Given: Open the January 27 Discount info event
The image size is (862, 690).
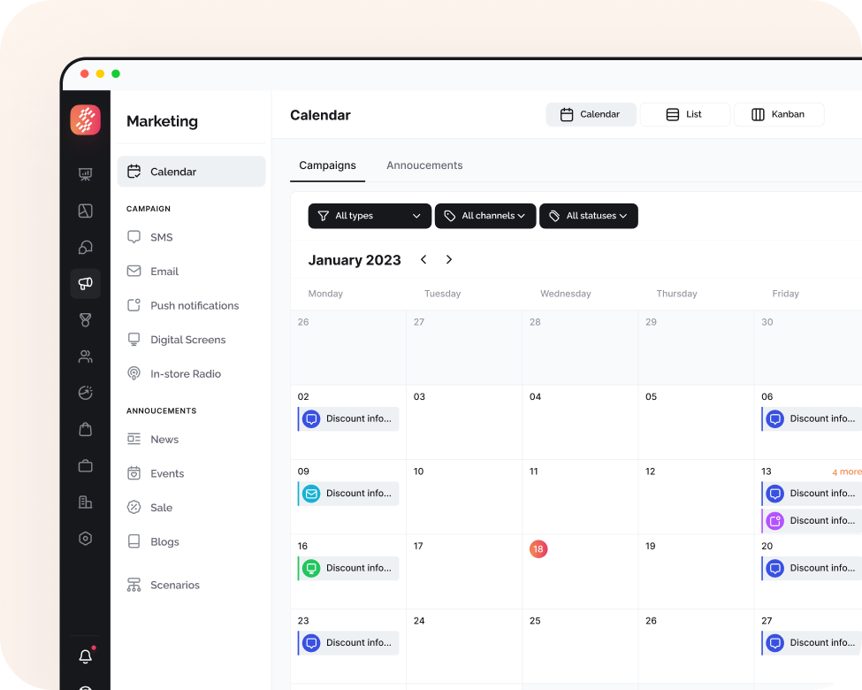Looking at the screenshot, I should tap(812, 643).
